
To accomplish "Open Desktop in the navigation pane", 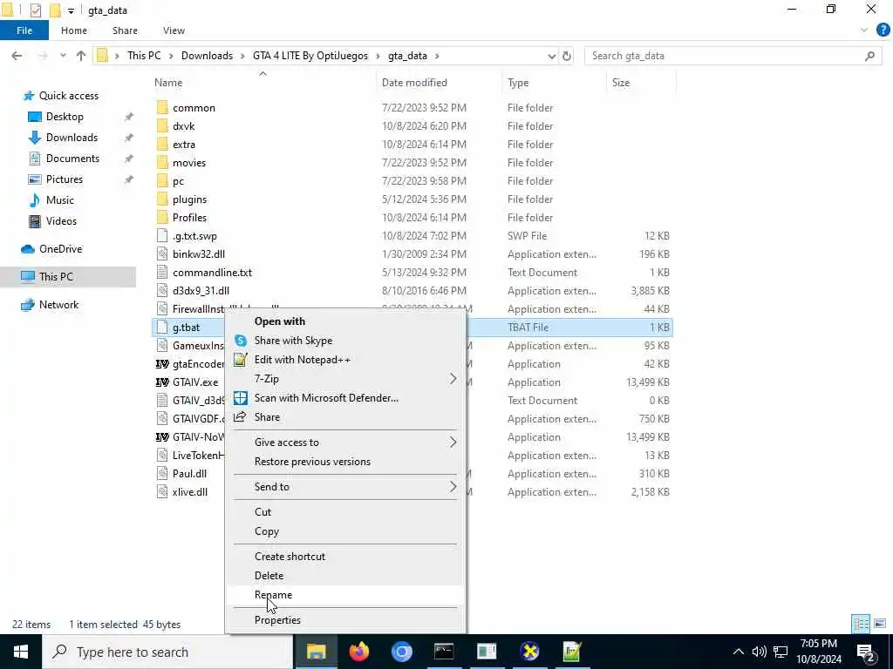I will pos(65,117).
